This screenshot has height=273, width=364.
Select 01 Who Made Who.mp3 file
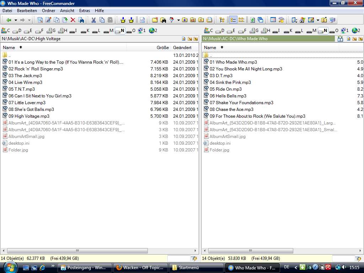pyautogui.click(x=233, y=62)
